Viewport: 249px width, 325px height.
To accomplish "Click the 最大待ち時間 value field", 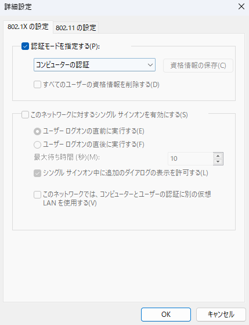I will [x=190, y=158].
